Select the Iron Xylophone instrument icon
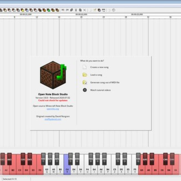181x181 pixels. (35, 10)
